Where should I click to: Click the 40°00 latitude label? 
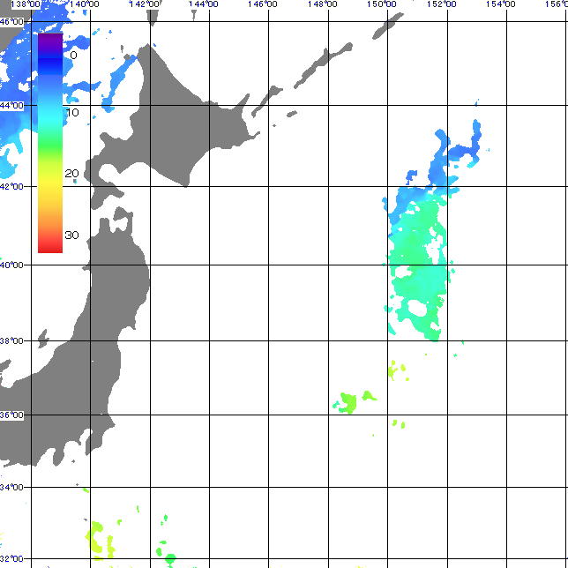point(11,265)
